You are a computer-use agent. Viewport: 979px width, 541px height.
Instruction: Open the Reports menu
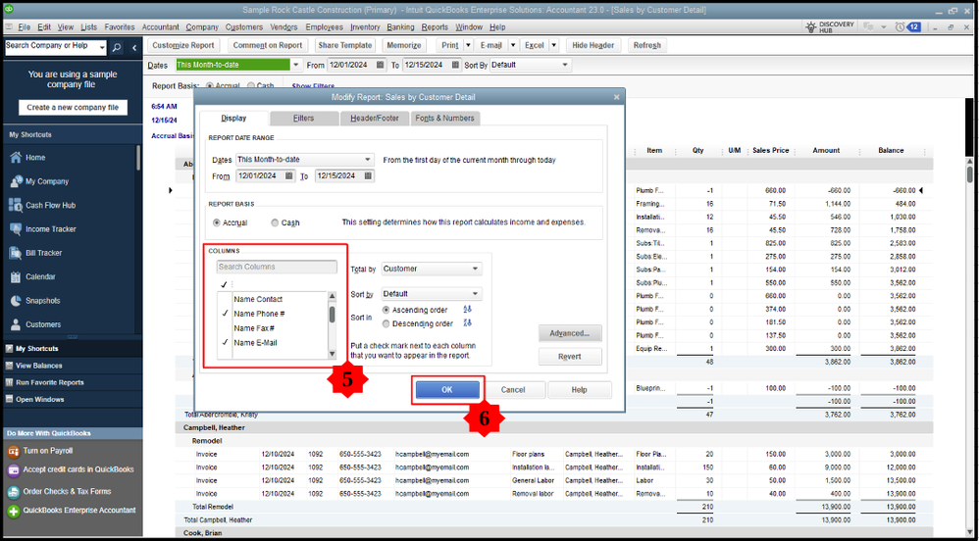(435, 27)
